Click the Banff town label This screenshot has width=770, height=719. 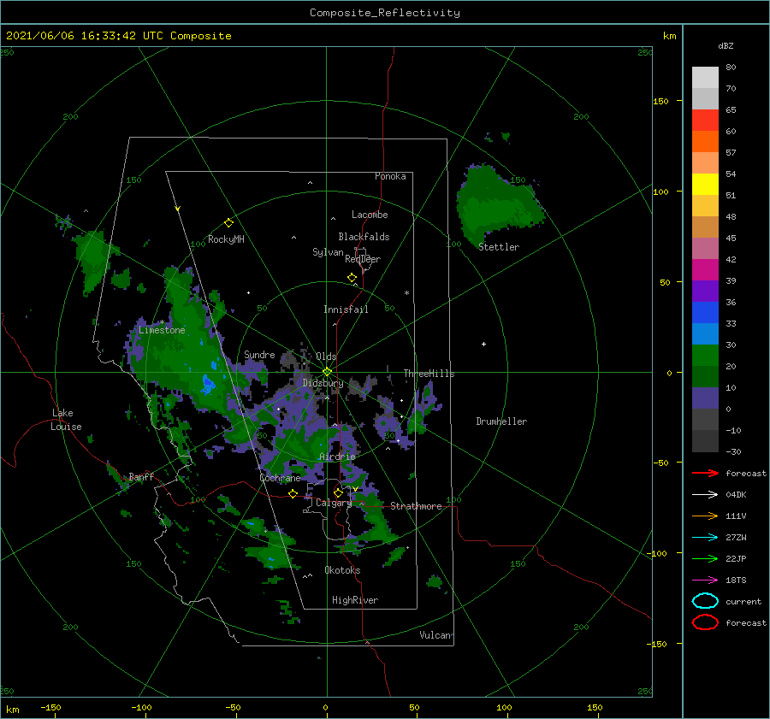tap(141, 476)
